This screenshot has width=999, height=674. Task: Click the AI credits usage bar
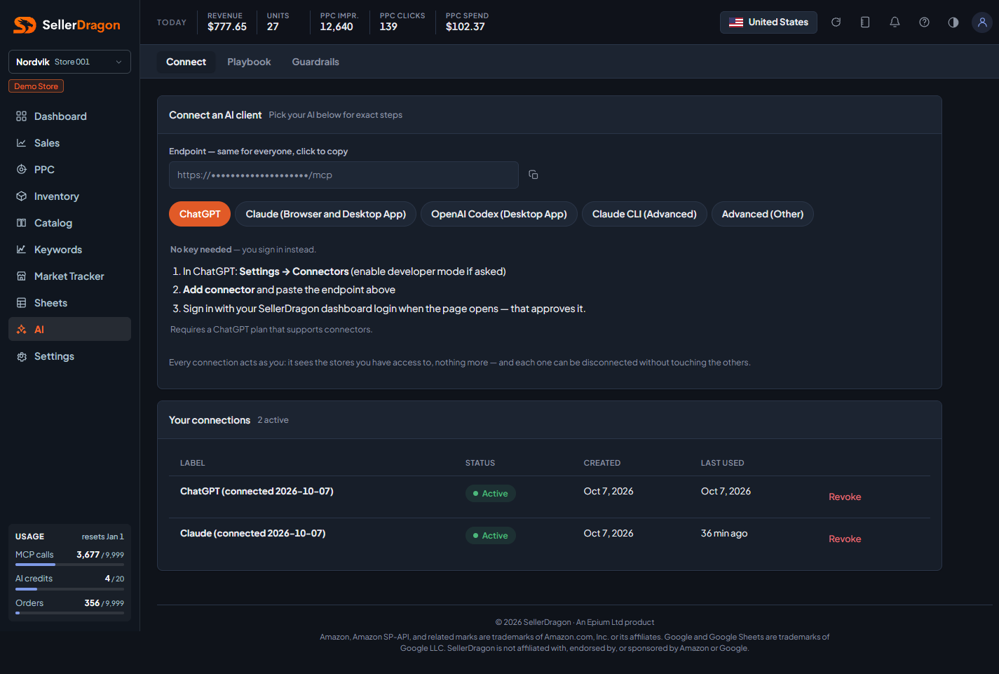pyautogui.click(x=69, y=588)
